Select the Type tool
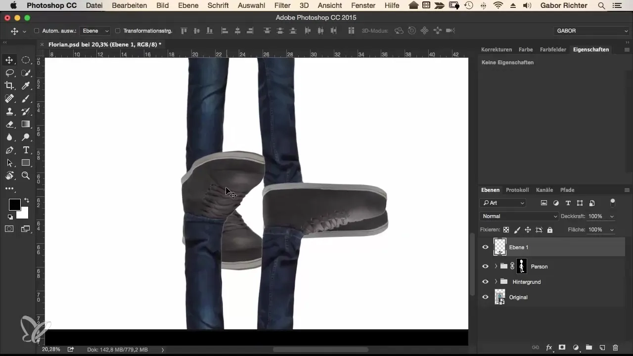Screen dimensions: 633x356 (x=26, y=150)
